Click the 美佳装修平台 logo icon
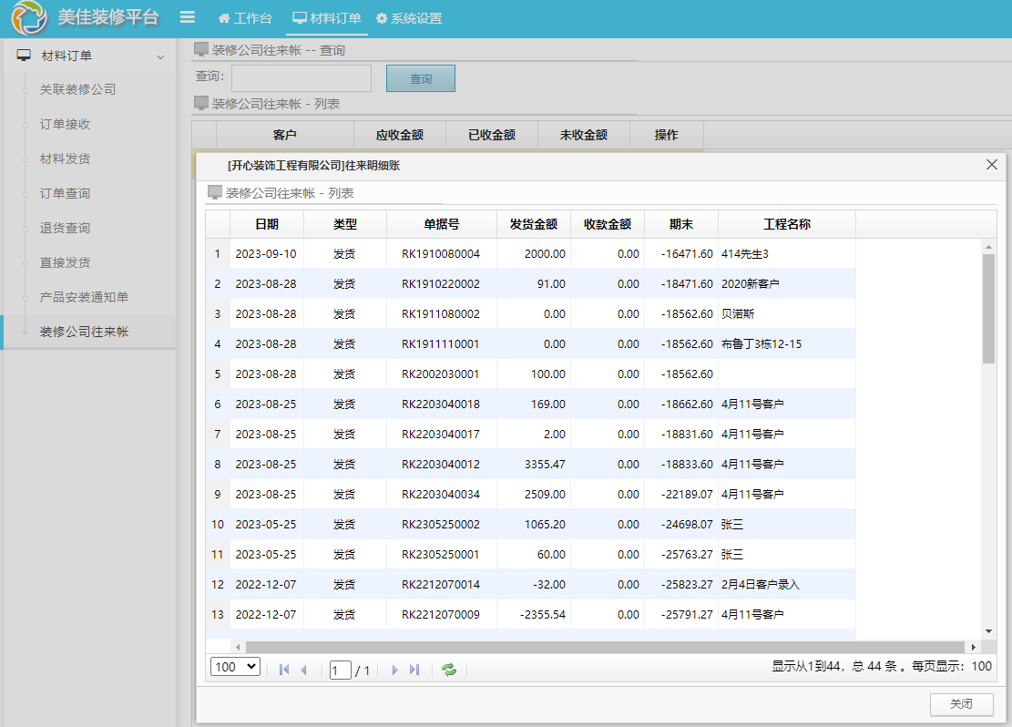 (29, 18)
